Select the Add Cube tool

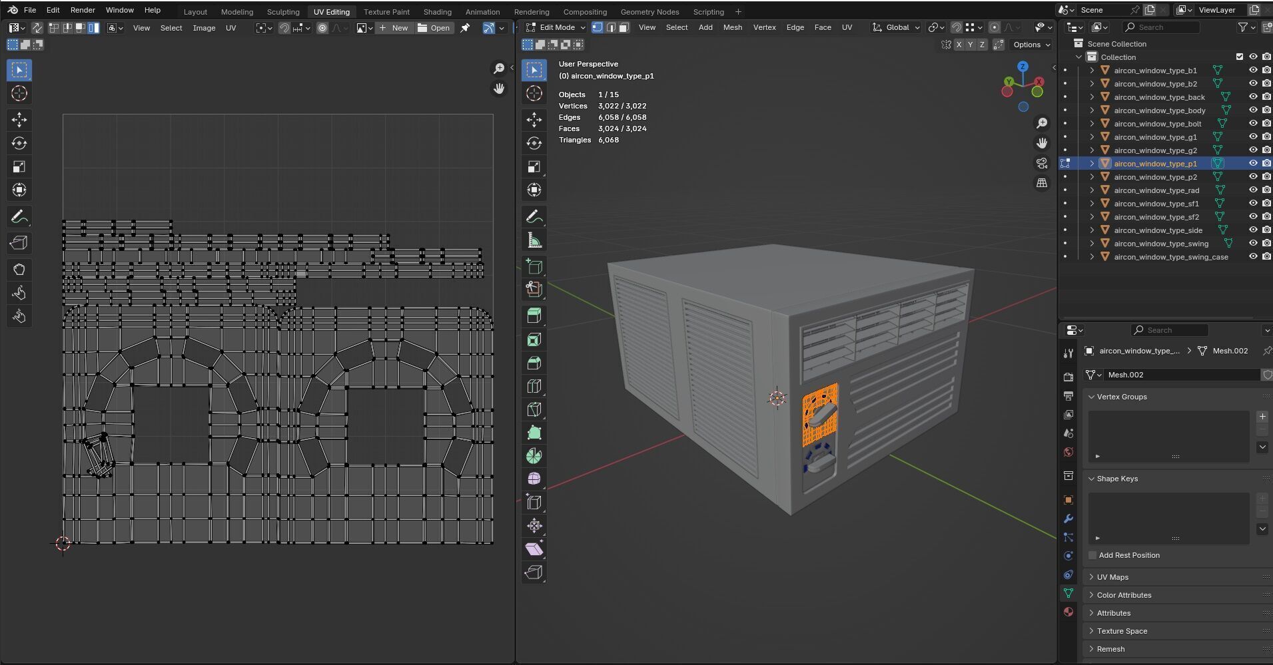[x=534, y=266]
